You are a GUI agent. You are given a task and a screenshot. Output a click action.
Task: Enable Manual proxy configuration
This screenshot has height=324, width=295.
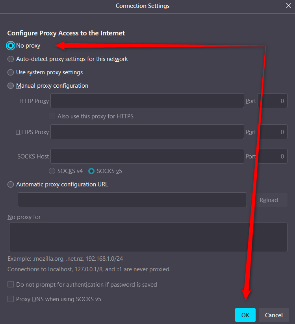[10, 86]
